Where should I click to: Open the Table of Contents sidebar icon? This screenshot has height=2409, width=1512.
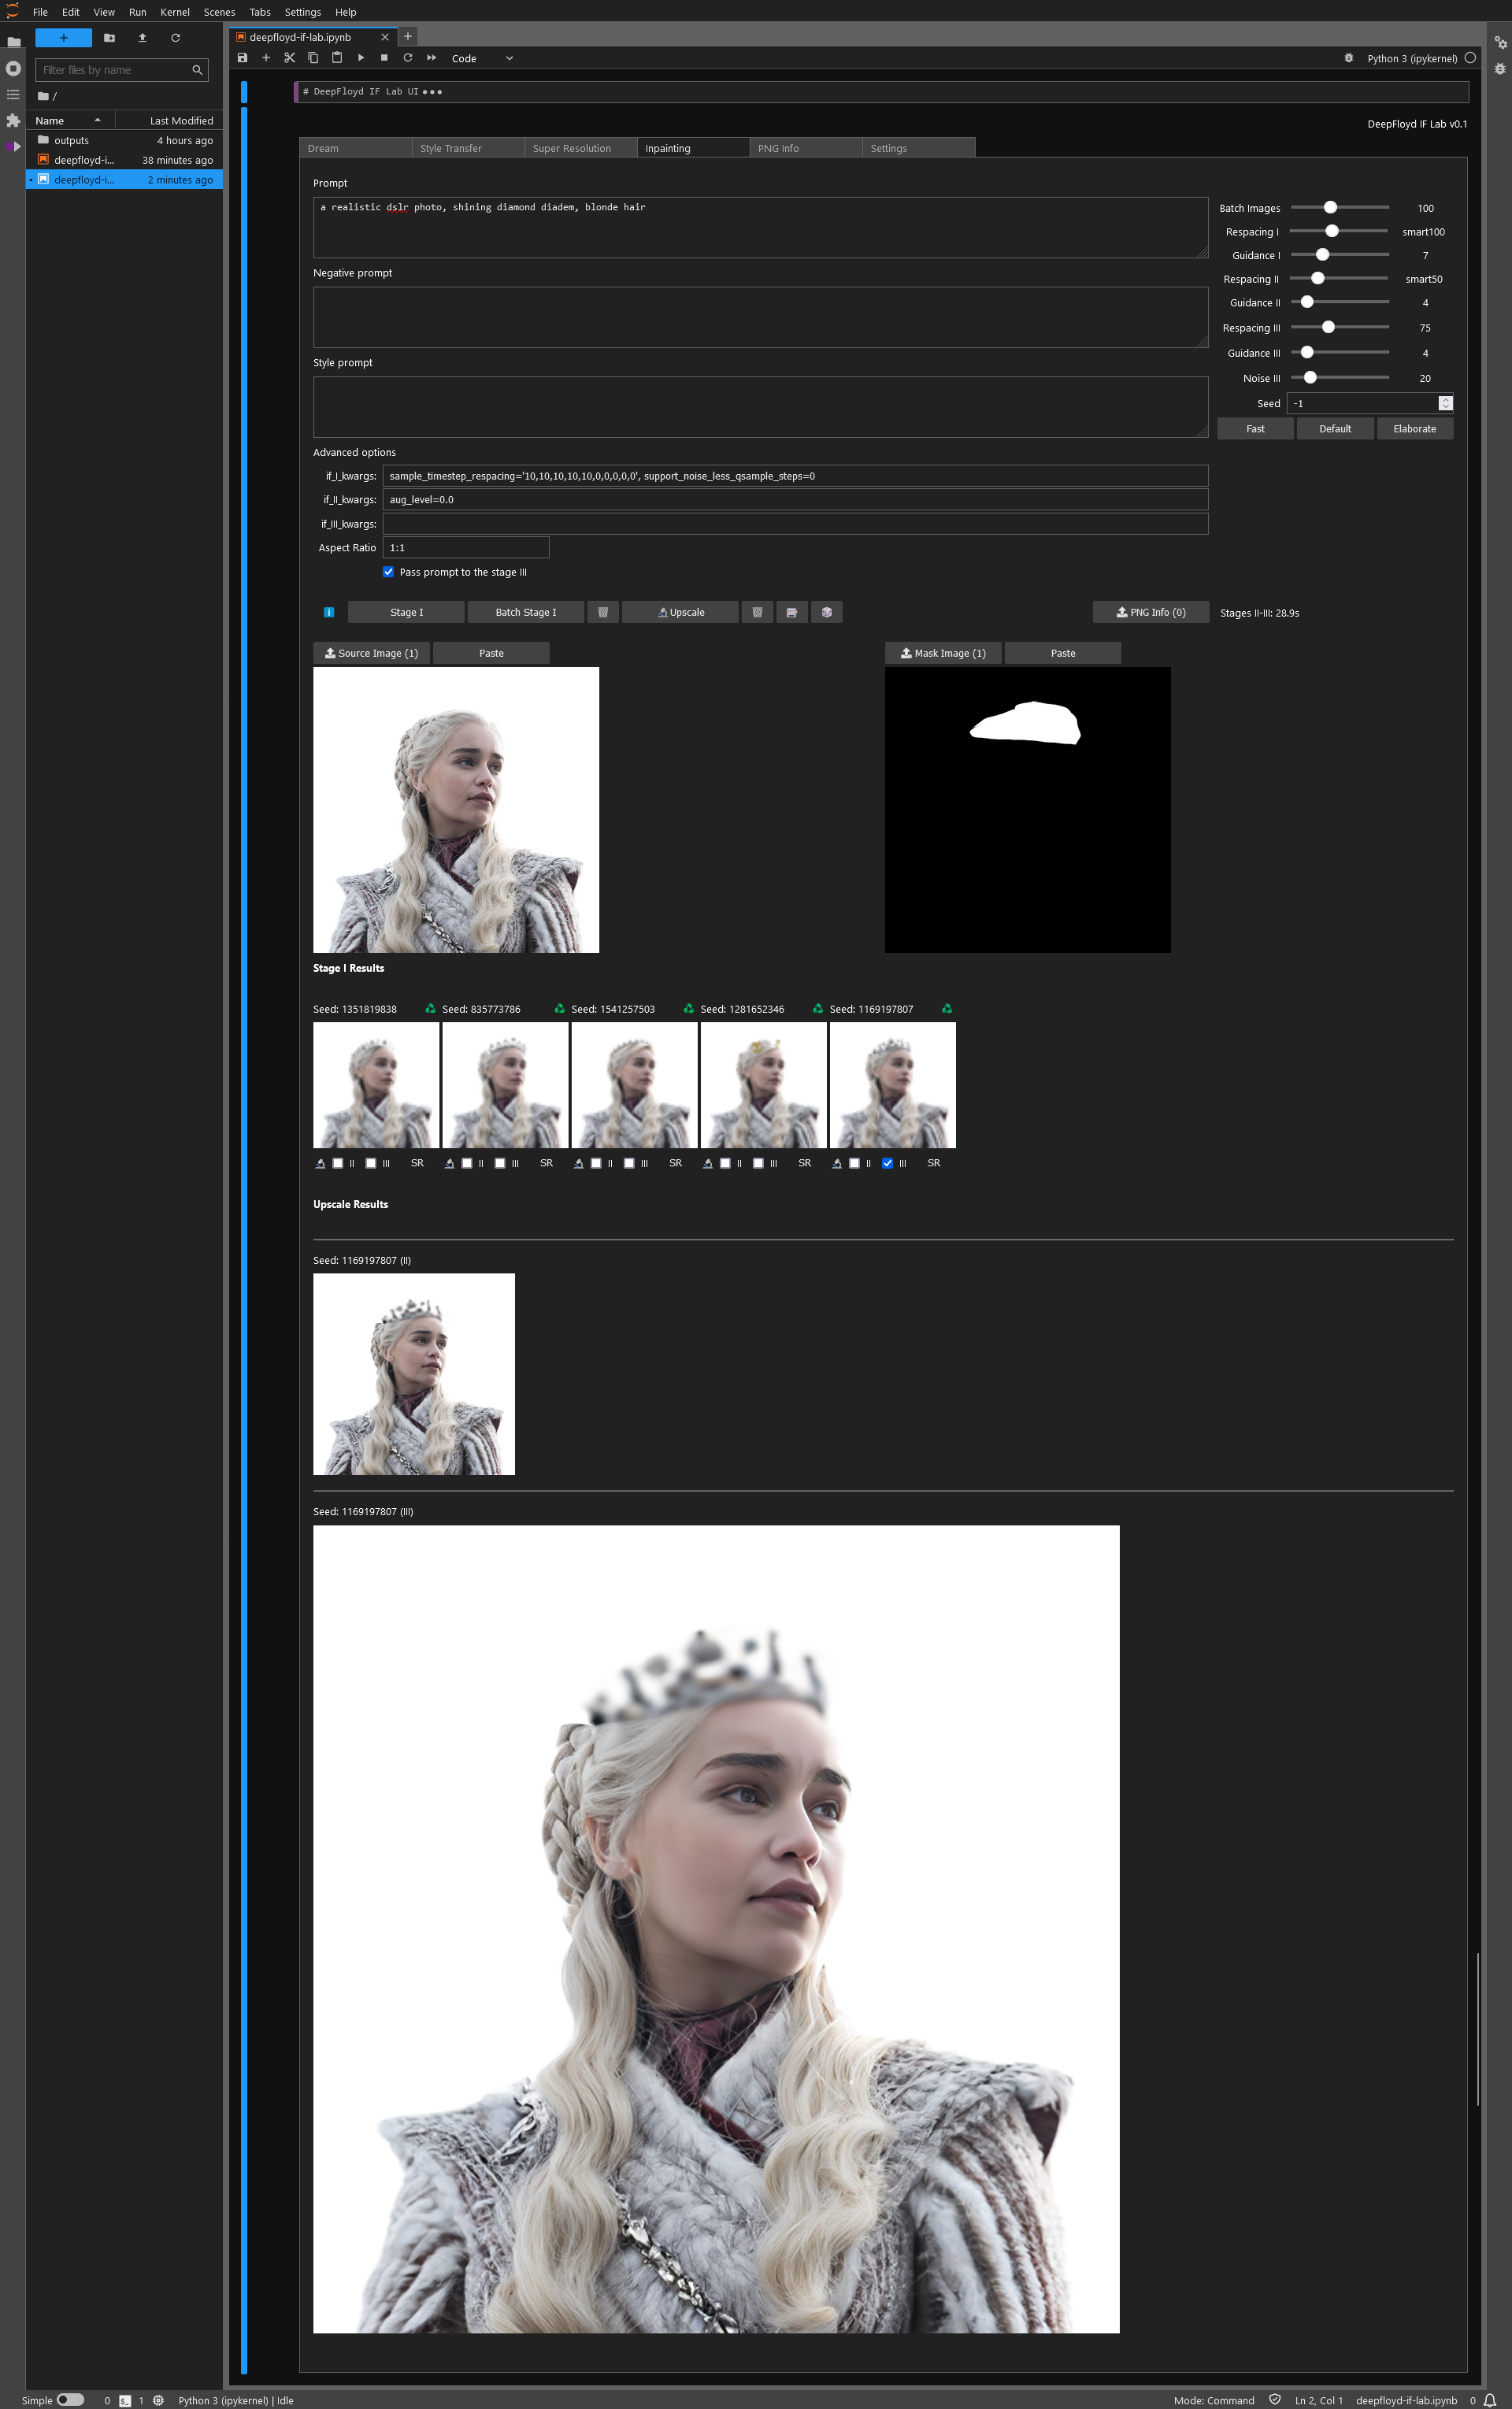pos(13,94)
